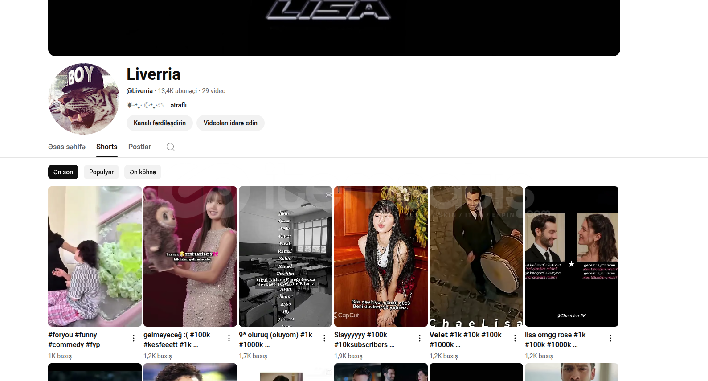Filter shorts by Ən köhnə

coord(143,172)
